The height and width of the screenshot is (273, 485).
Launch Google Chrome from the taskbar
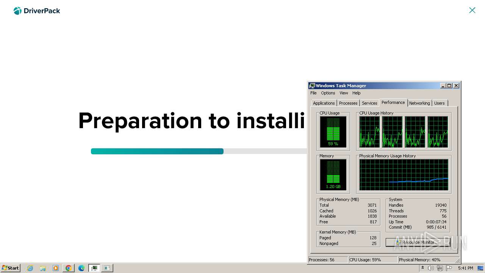pyautogui.click(x=69, y=268)
